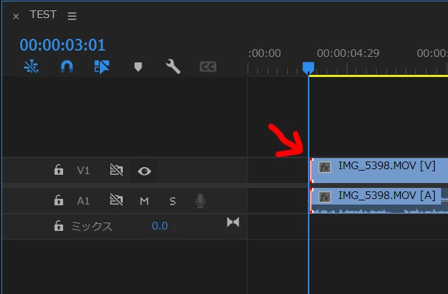The height and width of the screenshot is (294, 448).
Task: Select the V1 track target
Action: coord(83,171)
